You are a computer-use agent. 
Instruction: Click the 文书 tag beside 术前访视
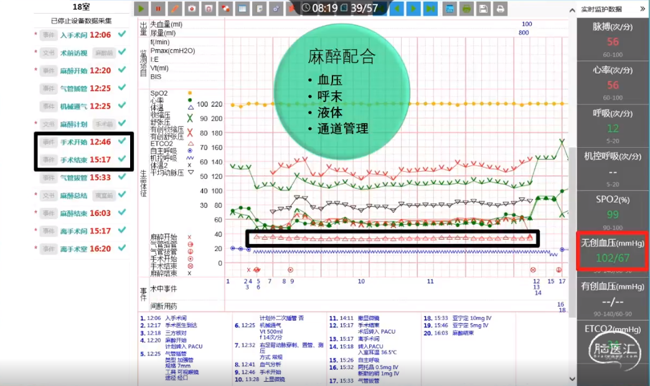49,53
